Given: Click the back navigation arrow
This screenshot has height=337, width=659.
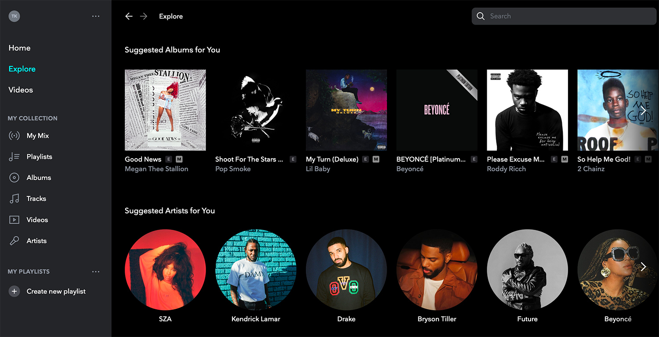Looking at the screenshot, I should 129,16.
